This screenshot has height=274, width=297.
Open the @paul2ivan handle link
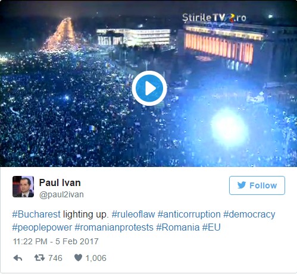(61, 195)
